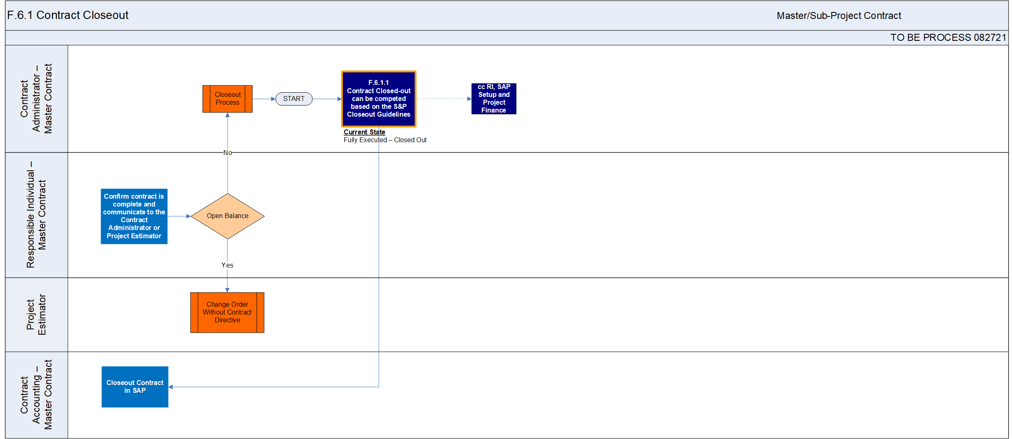Viewport: 1013px width, 439px height.
Task: Select the No branch label
Action: (227, 153)
